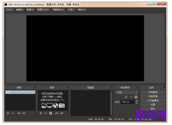Click the OBS logo in title bar

click(6, 5)
